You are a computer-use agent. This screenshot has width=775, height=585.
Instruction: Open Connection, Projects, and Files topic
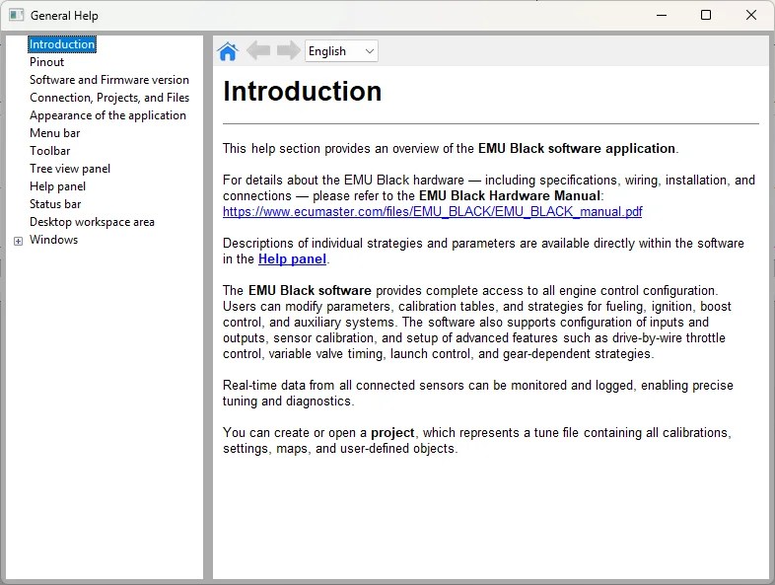point(109,98)
